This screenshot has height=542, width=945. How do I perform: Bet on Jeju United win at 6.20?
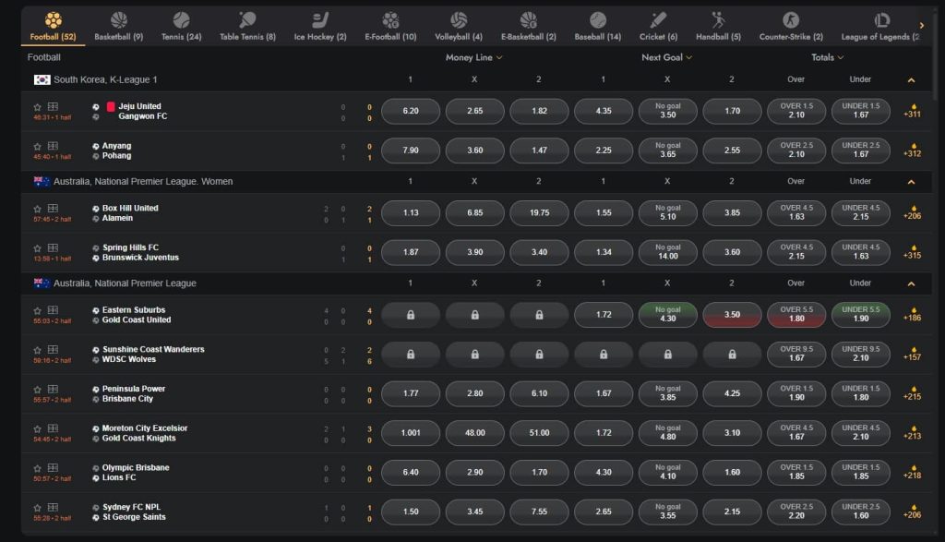click(x=411, y=111)
